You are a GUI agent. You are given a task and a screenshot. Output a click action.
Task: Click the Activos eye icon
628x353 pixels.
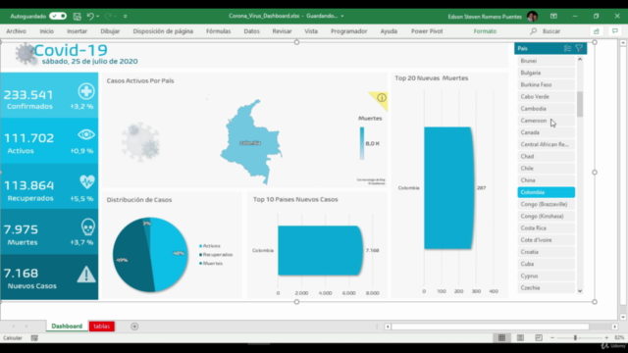click(x=86, y=134)
